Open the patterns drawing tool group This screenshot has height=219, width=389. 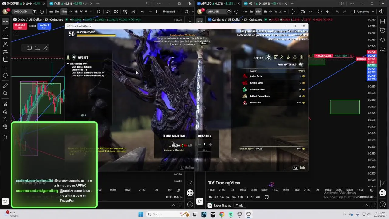(x=5, y=44)
